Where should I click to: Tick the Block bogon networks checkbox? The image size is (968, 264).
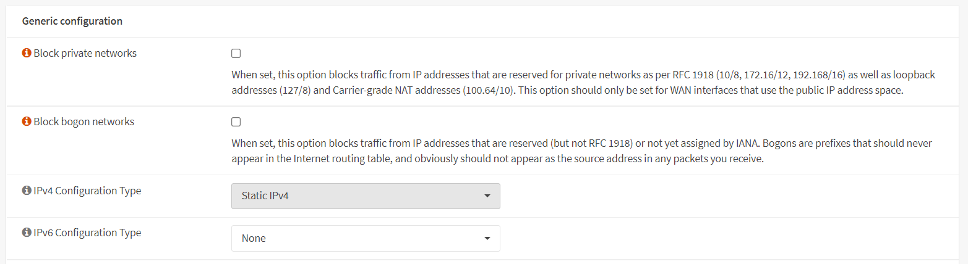tap(236, 122)
